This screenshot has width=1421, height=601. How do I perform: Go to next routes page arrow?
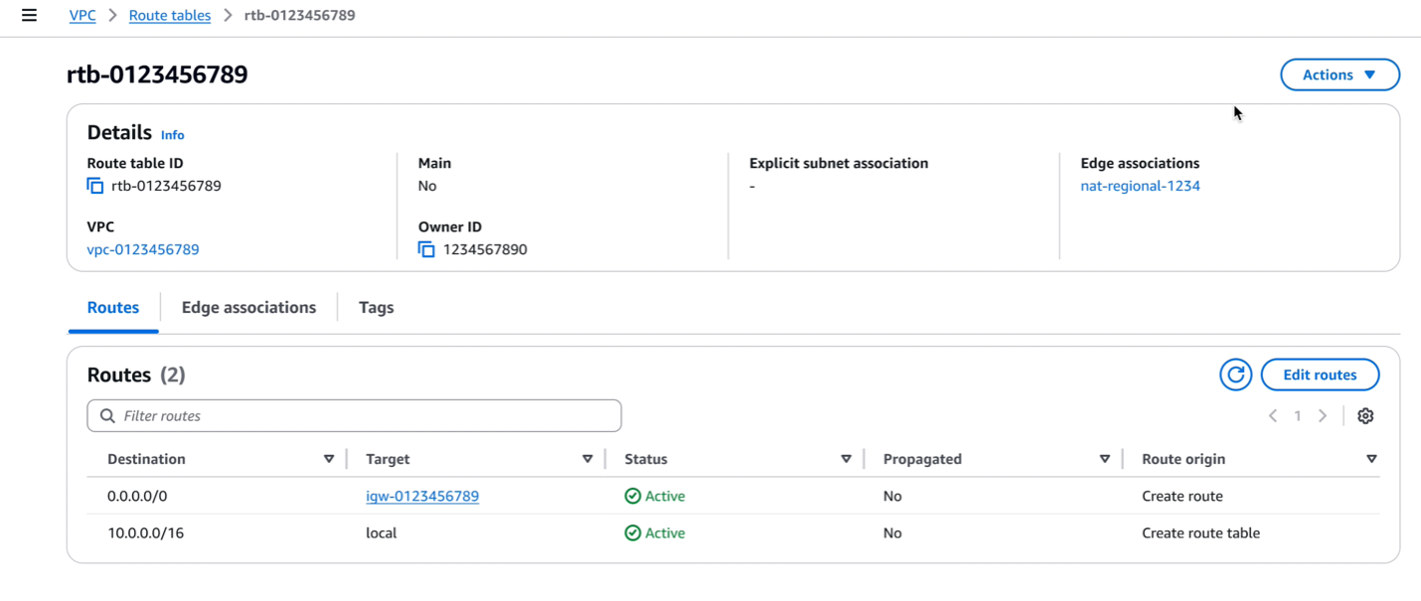[x=1323, y=416]
